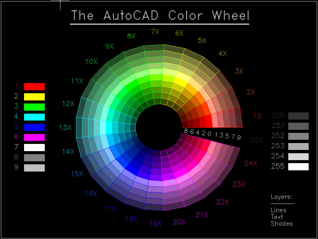Pick the white swatch labeled 7
Image resolution: width=318 pixels, height=239 pixels.
pyautogui.click(x=34, y=147)
